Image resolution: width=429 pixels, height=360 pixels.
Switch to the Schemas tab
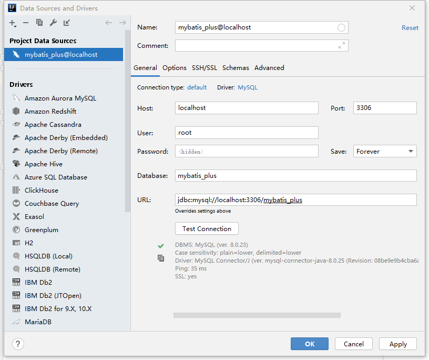click(236, 68)
